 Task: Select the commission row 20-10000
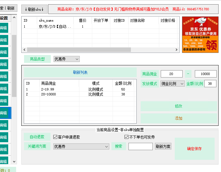click(x=79, y=94)
